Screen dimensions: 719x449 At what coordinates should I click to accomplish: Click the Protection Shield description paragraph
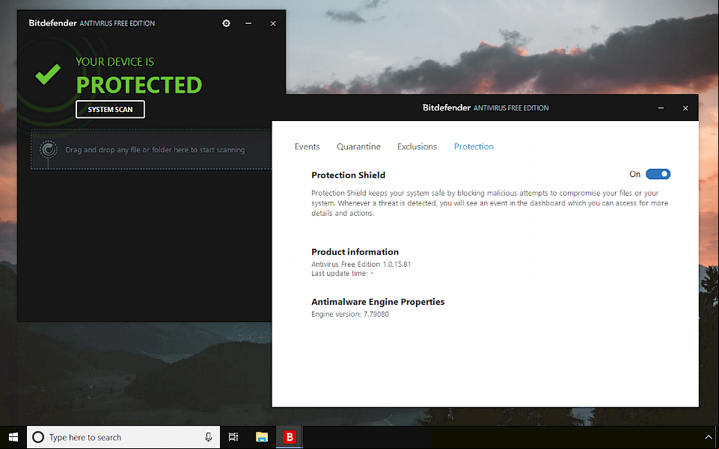coord(490,202)
